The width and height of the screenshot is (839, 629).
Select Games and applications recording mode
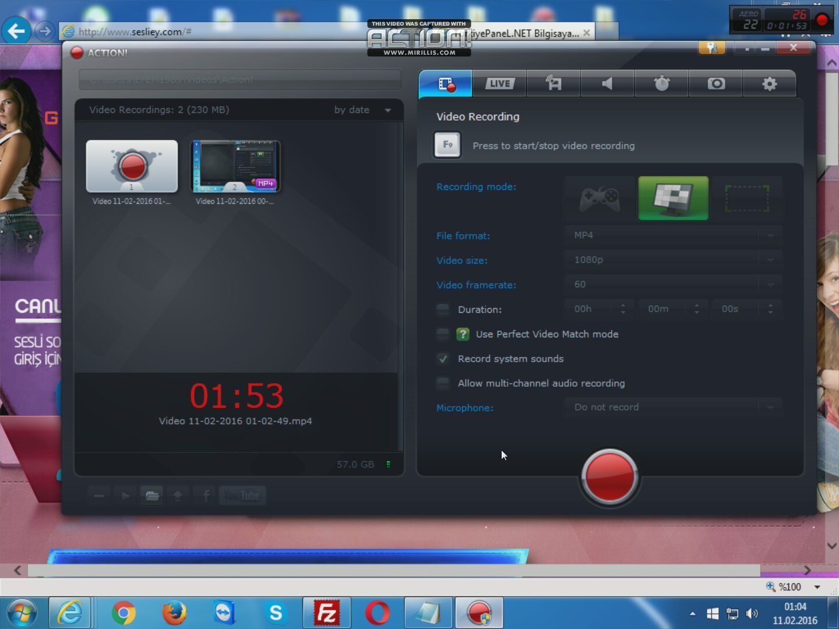pos(600,199)
